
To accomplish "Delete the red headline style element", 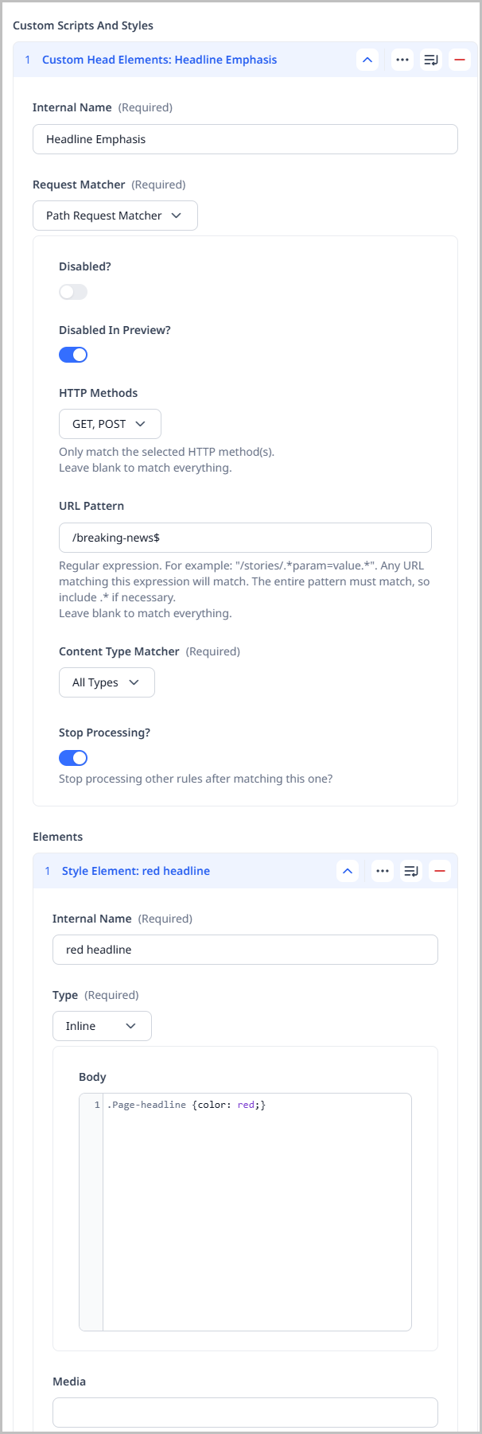I will tap(439, 870).
